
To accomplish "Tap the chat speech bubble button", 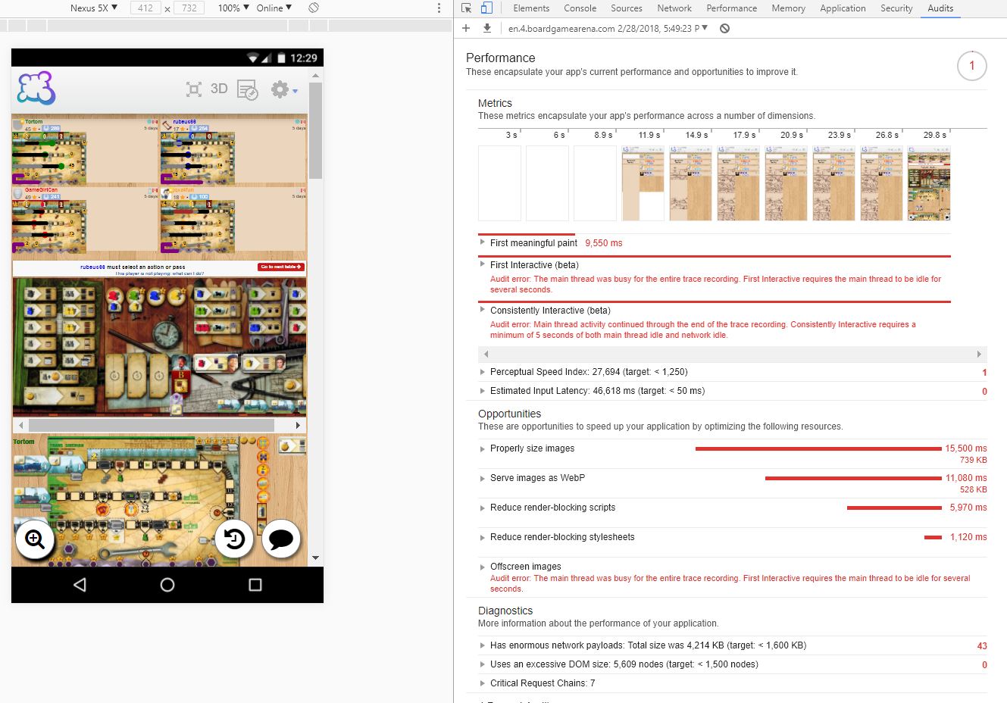I will [x=281, y=539].
